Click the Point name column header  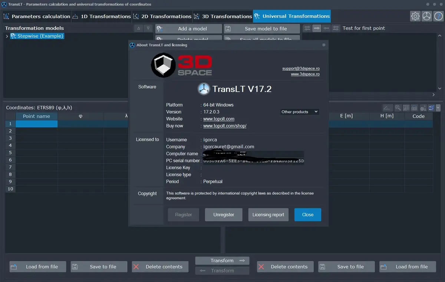pyautogui.click(x=36, y=116)
